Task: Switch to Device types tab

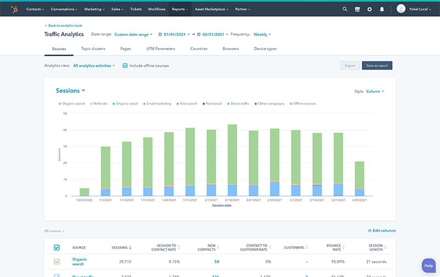Action: pyautogui.click(x=265, y=48)
